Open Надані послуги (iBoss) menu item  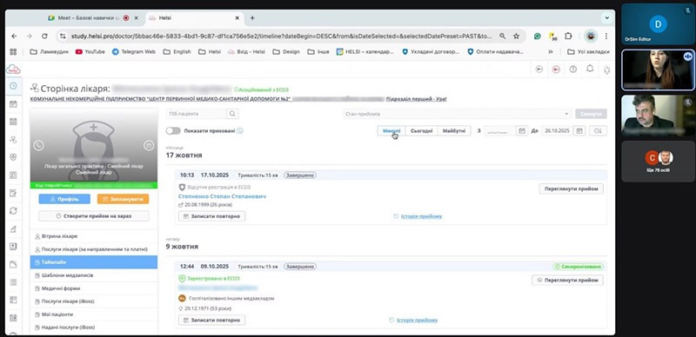click(x=94, y=327)
